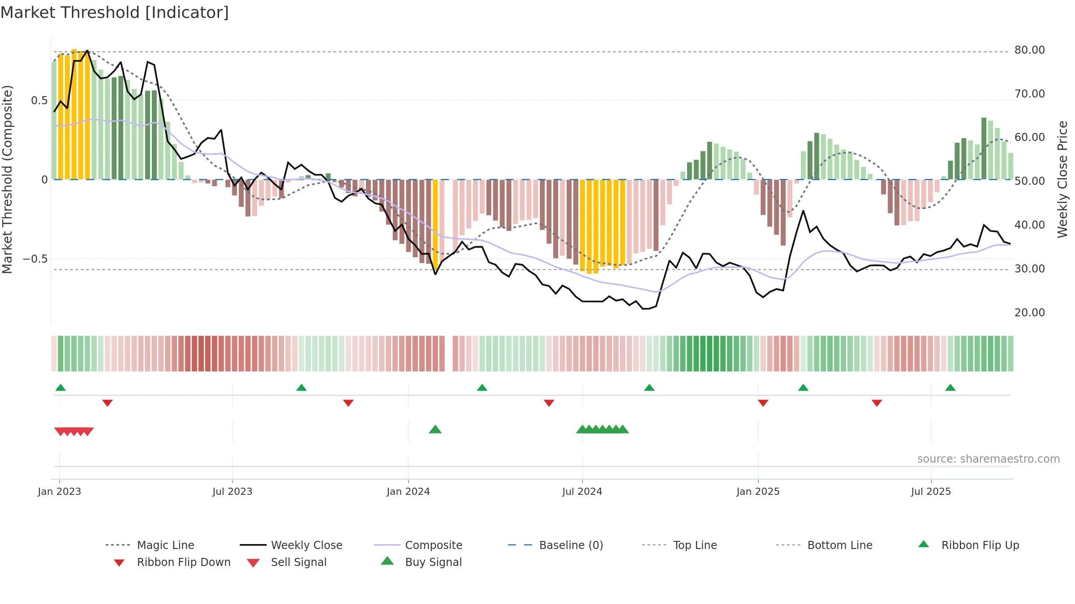
Task: Click the Jan 2024 x-axis label
Action: pyautogui.click(x=408, y=492)
